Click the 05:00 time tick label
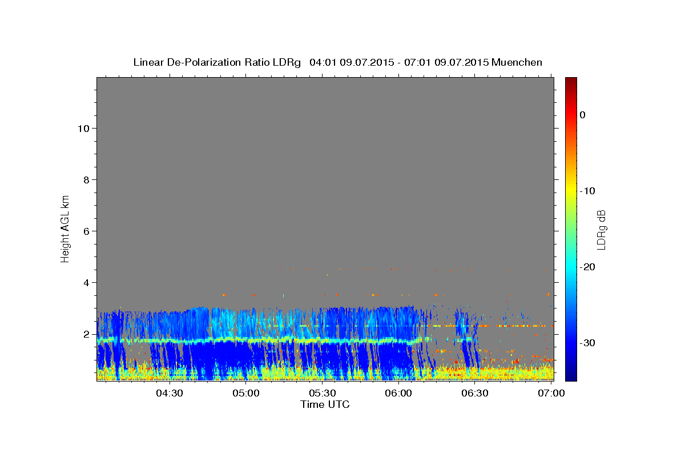Viewport: 685px width, 457px height. pyautogui.click(x=246, y=394)
